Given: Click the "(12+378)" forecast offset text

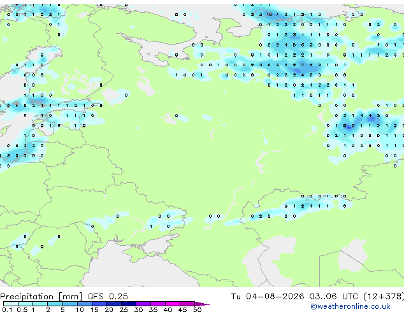Looking at the screenshot, I should click(384, 297).
